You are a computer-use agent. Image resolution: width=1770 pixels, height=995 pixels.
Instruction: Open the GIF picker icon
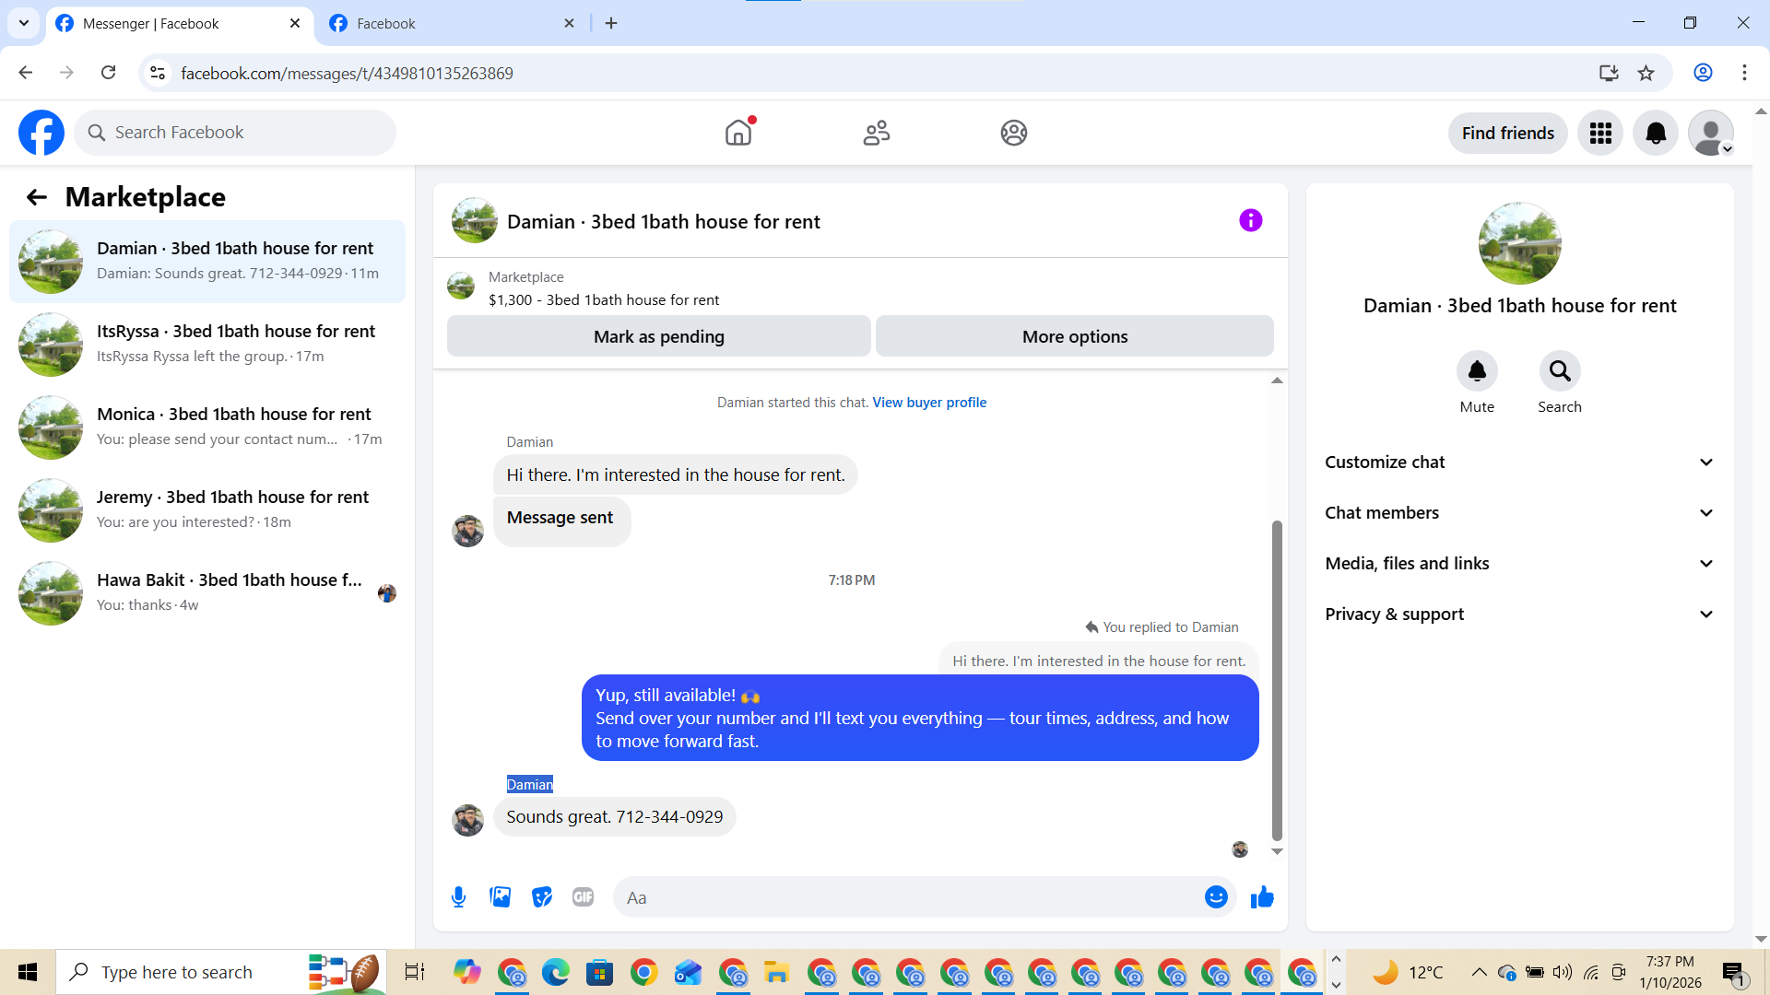coord(583,896)
